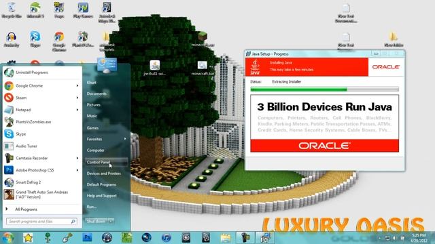Screen dimensions: 435x244
Task: Open Music from the Start menu
Action: [x=92, y=116]
